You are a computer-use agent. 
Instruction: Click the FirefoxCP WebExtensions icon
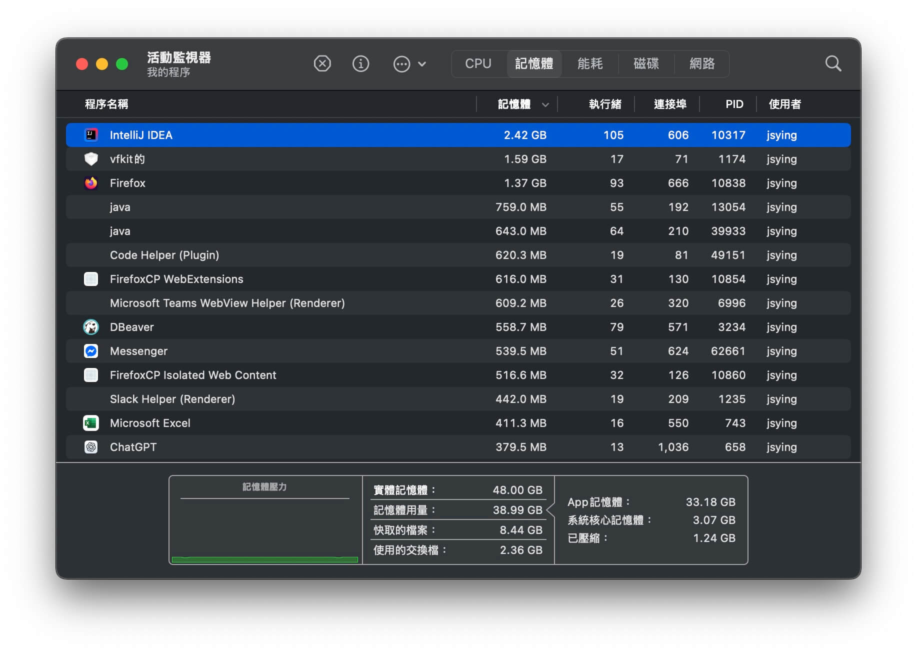coord(91,279)
